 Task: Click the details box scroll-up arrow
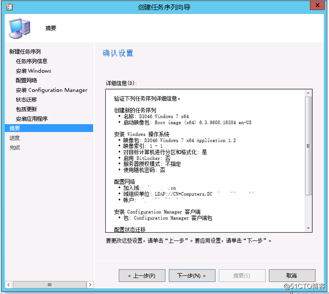click(308, 93)
